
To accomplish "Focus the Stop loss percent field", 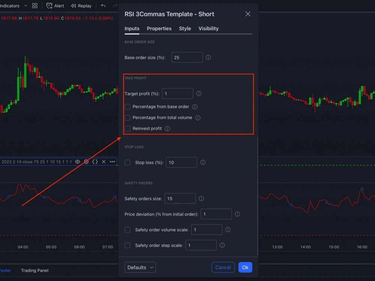I will pos(181,163).
